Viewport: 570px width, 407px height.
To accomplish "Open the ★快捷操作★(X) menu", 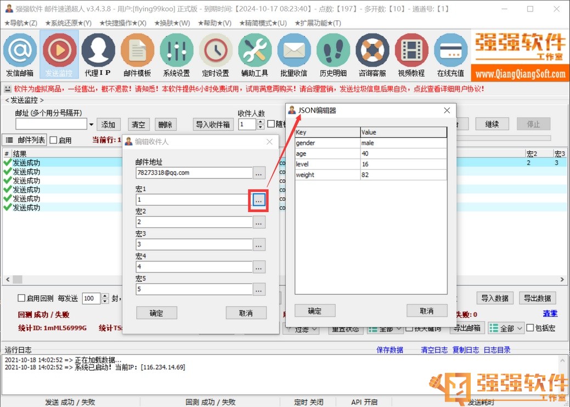I will [x=123, y=23].
